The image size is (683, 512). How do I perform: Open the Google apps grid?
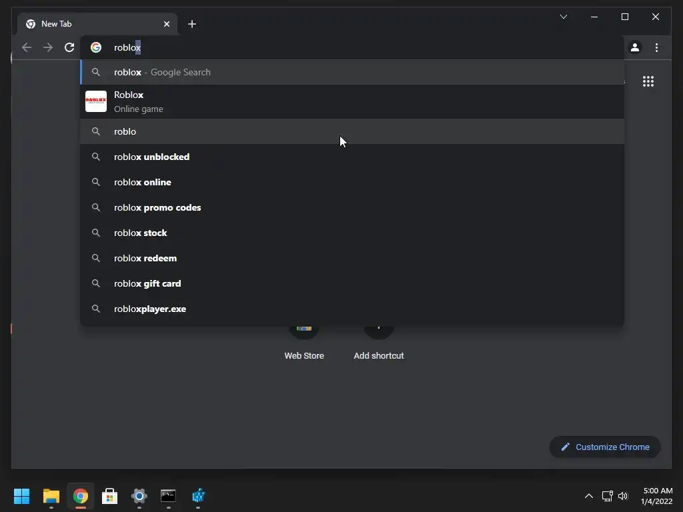click(x=648, y=81)
